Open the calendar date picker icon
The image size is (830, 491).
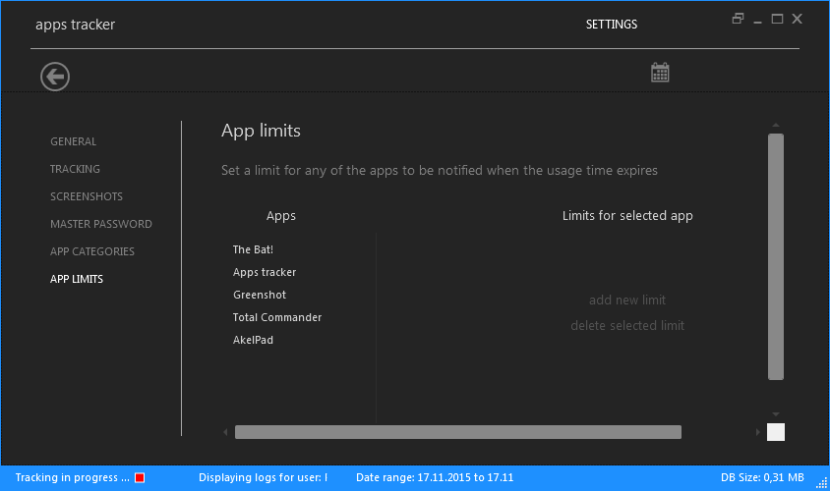[x=660, y=73]
